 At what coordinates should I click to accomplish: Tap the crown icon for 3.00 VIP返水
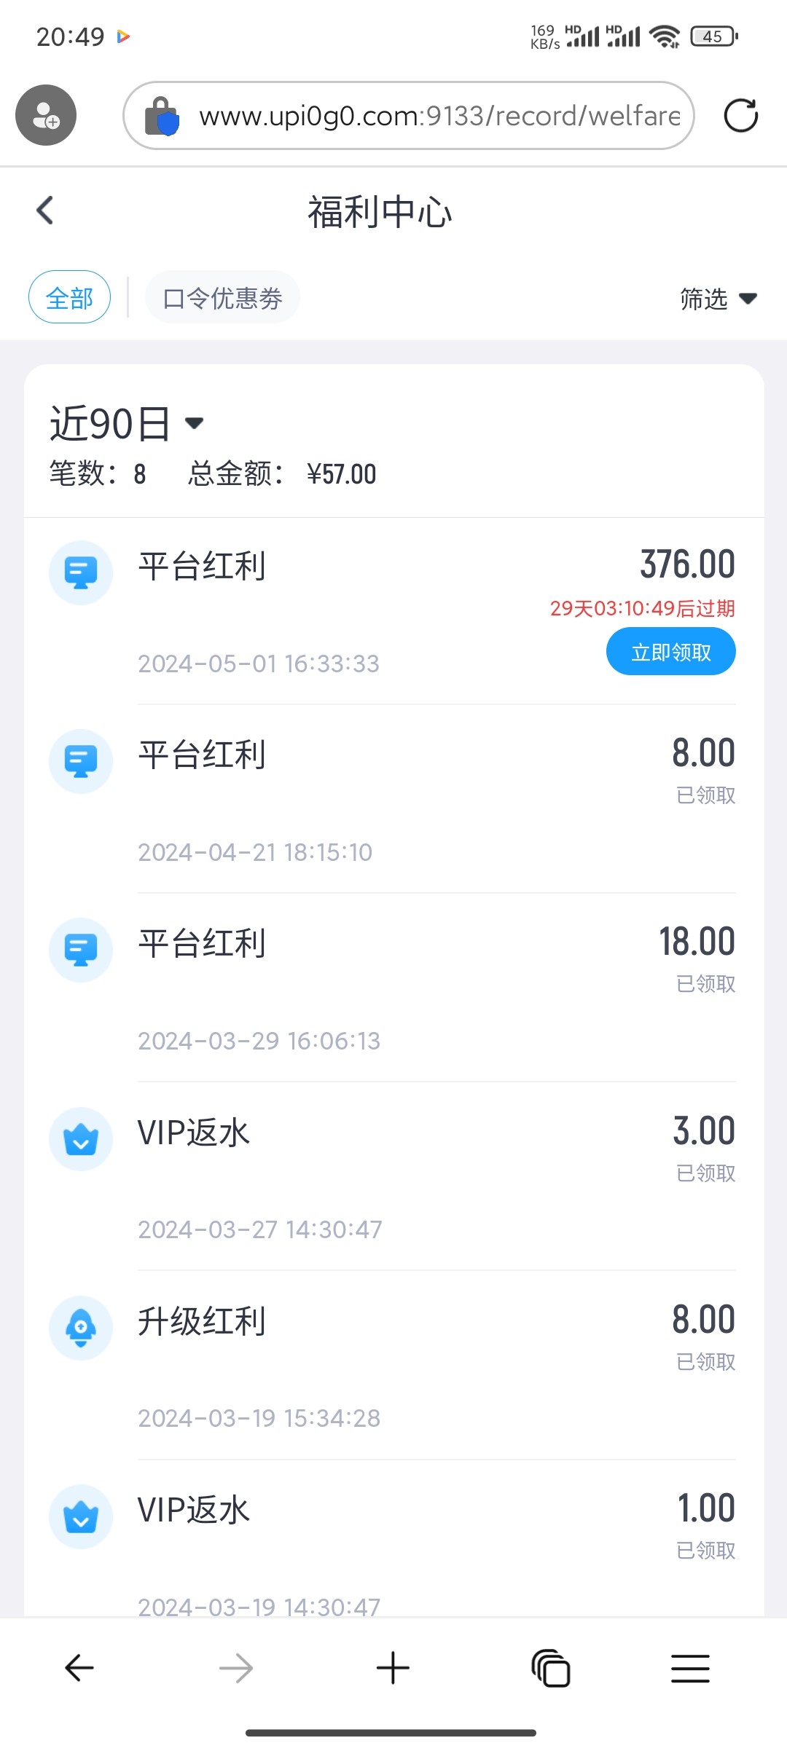tap(81, 1139)
